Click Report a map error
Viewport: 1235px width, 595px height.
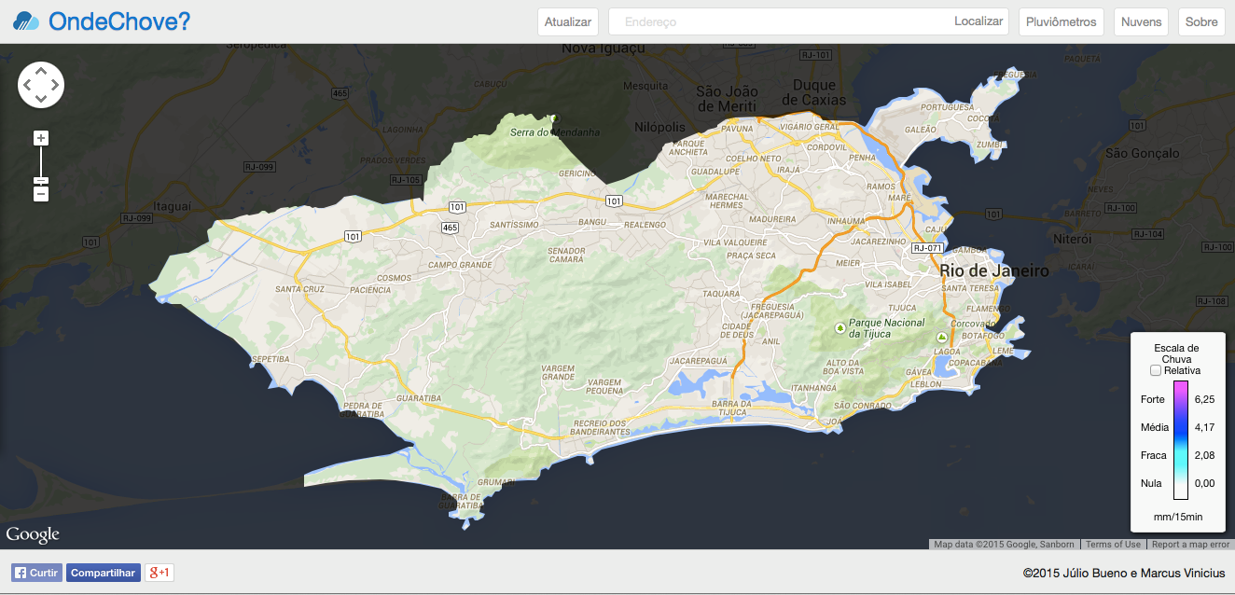1191,545
